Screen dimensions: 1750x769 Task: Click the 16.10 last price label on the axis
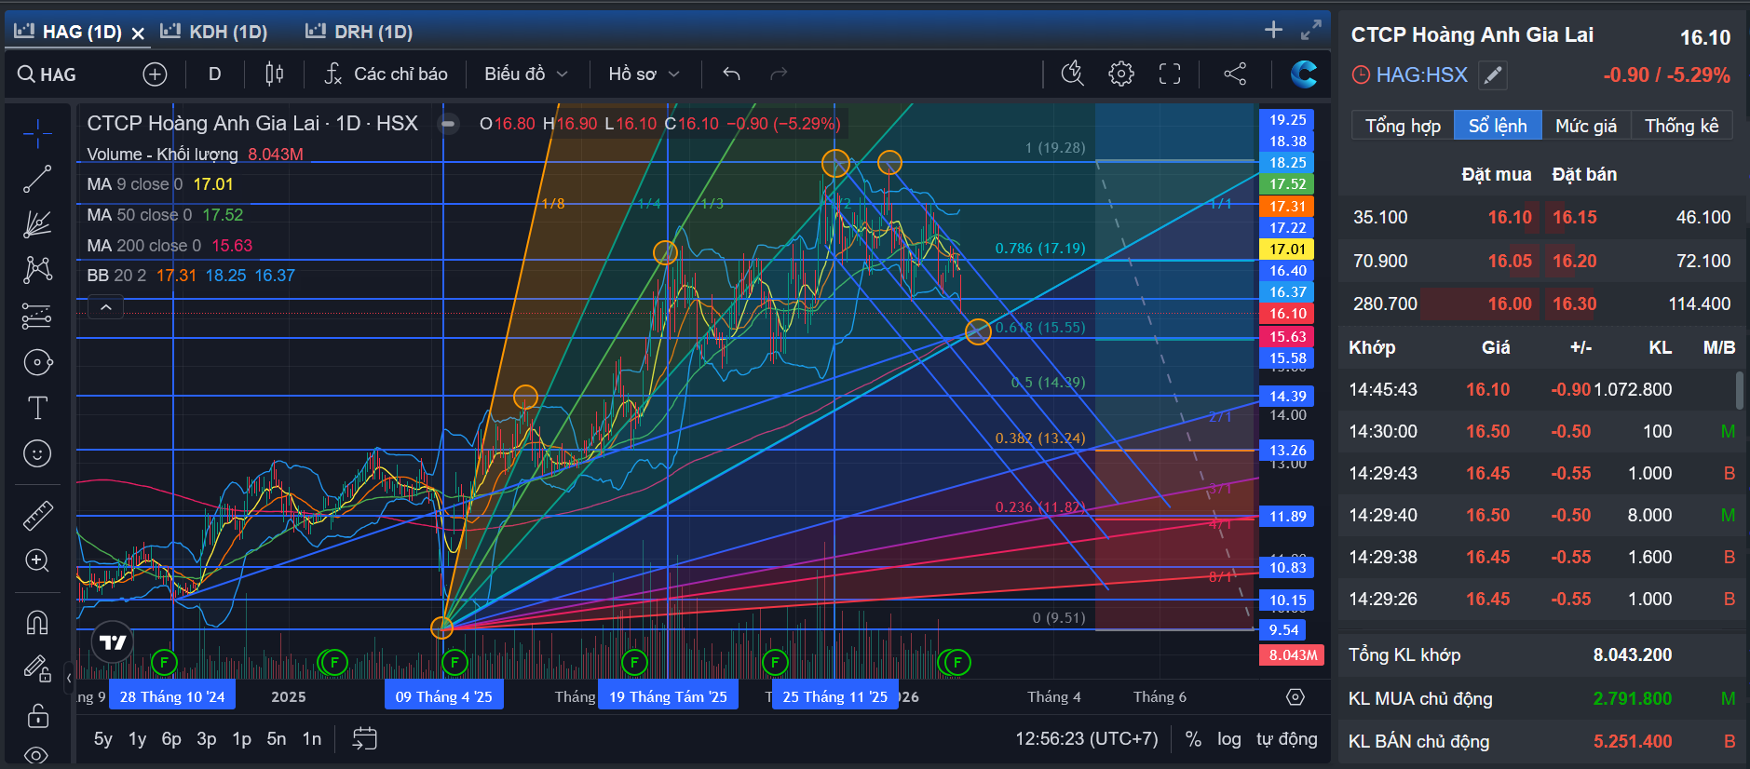1287,314
